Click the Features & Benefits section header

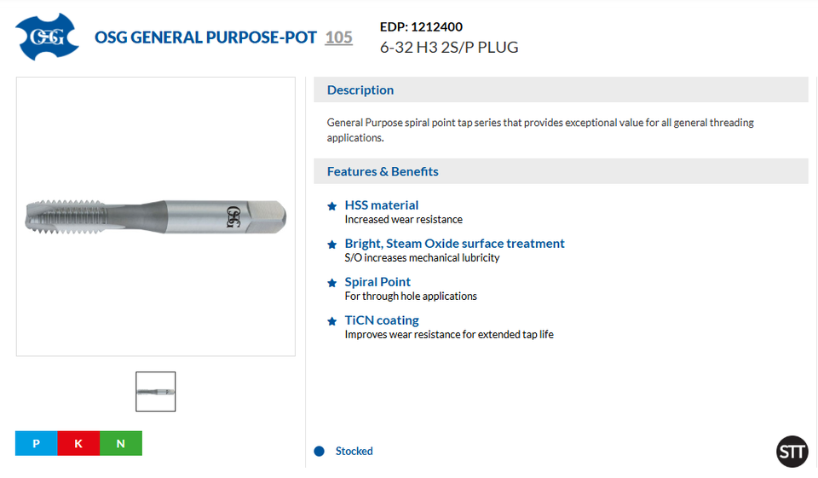tap(383, 171)
